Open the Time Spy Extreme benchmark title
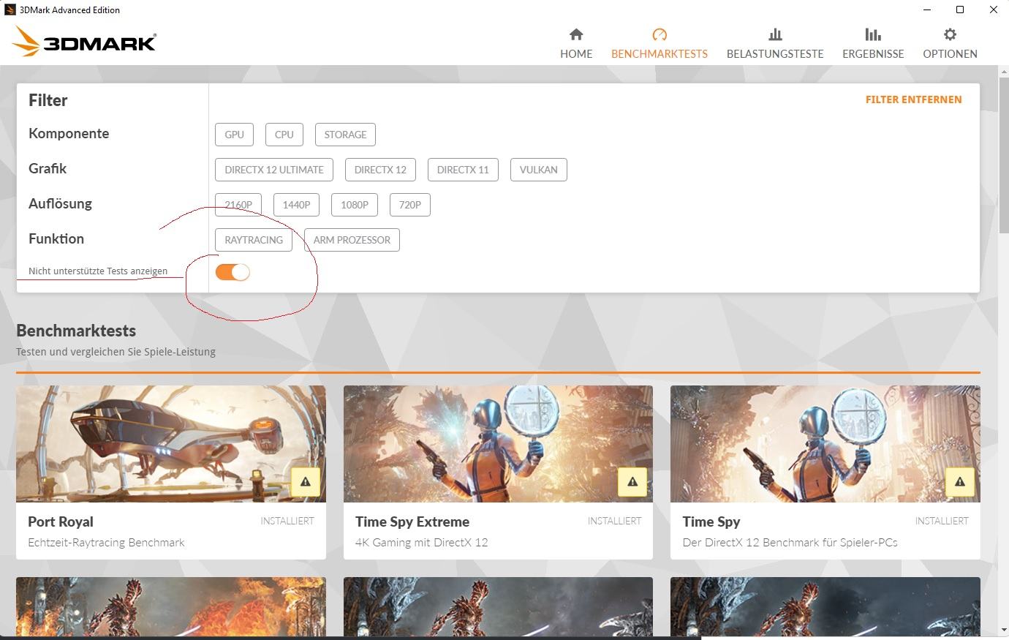1009x640 pixels. 412,522
